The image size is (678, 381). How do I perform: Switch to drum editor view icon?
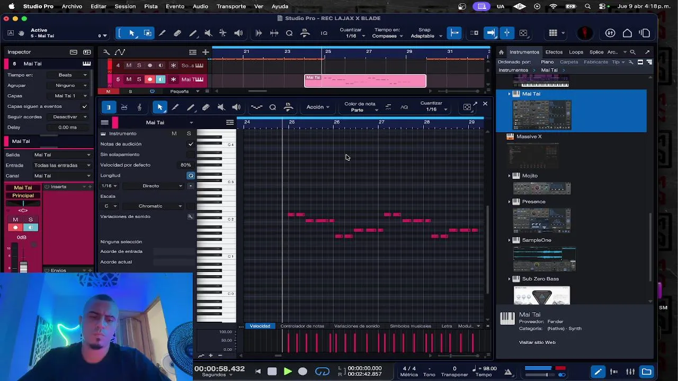tap(124, 107)
